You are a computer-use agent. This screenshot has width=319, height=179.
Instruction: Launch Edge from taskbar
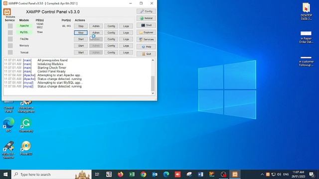[x=166, y=175]
